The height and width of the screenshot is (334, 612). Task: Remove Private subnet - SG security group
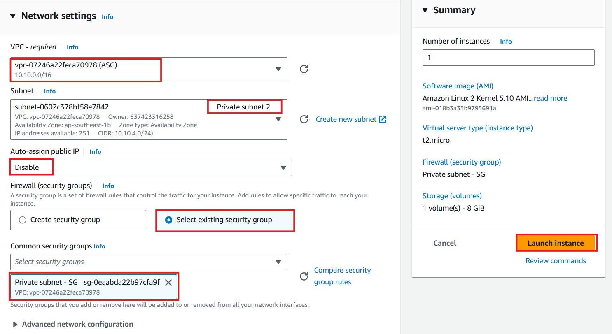tap(168, 282)
